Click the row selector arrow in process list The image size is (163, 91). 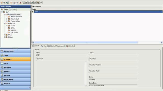33,12
